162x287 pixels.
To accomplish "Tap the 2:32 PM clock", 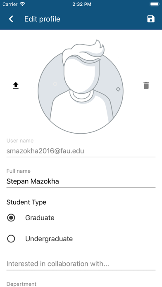I will 82,5.
